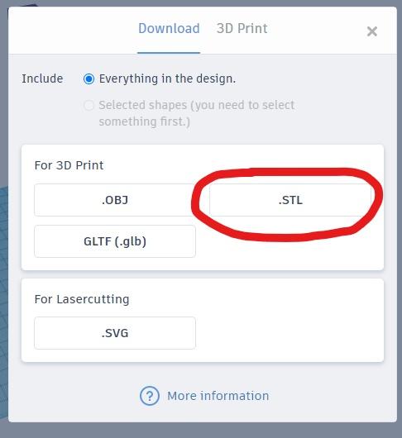The image size is (402, 438).
Task: Select the Everything in the design radio button
Action: coord(89,79)
